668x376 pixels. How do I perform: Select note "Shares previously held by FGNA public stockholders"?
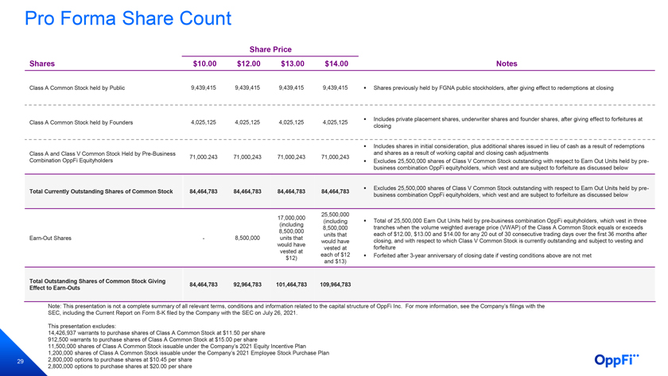tap(493, 87)
